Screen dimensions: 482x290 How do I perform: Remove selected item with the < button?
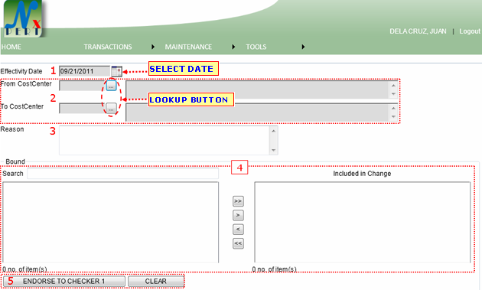point(238,229)
